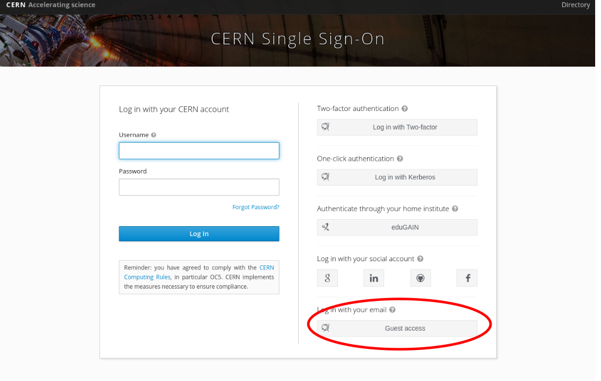Click the Facebook social login icon
Viewport: 601px width, 381px height.
pos(467,278)
